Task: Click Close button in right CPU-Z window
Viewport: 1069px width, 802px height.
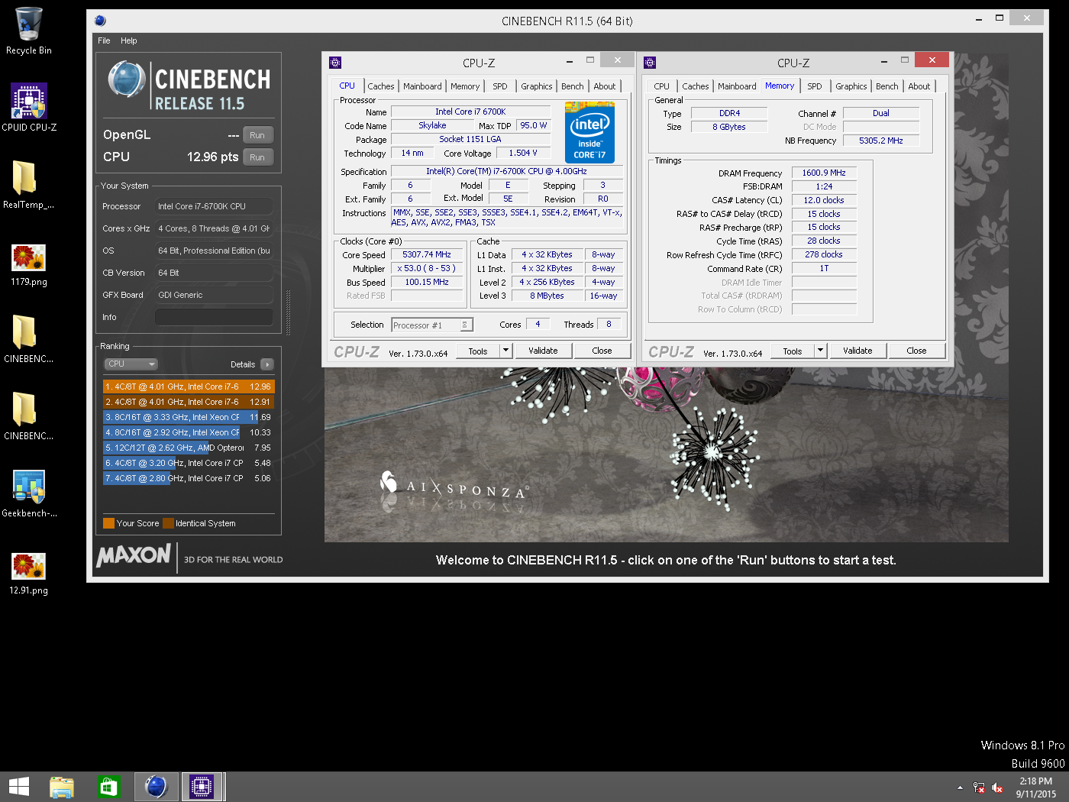Action: tap(916, 351)
